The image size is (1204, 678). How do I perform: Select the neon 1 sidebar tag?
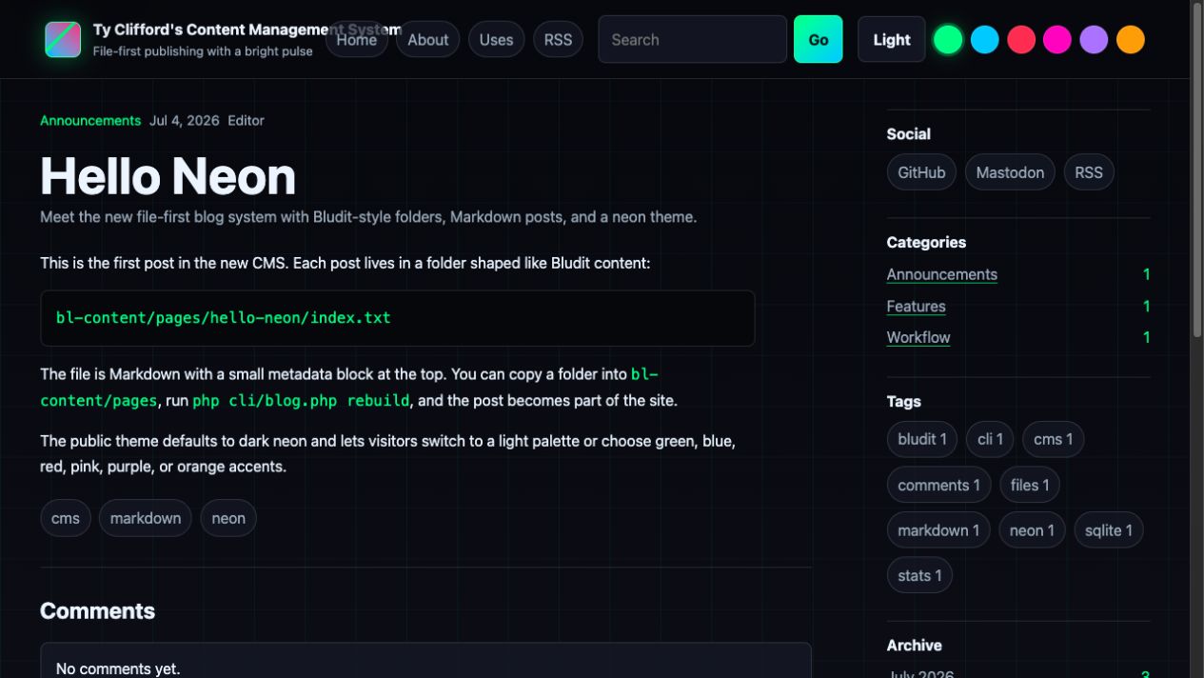[1032, 530]
